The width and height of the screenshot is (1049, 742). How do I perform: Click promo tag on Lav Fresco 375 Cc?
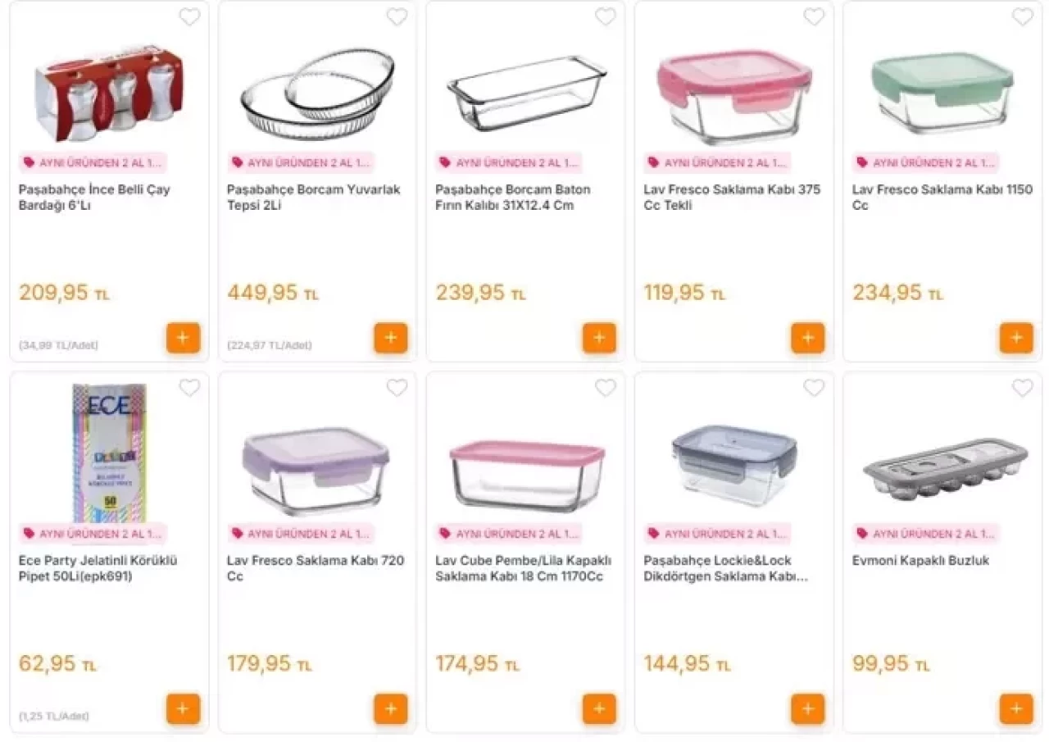[x=717, y=162]
